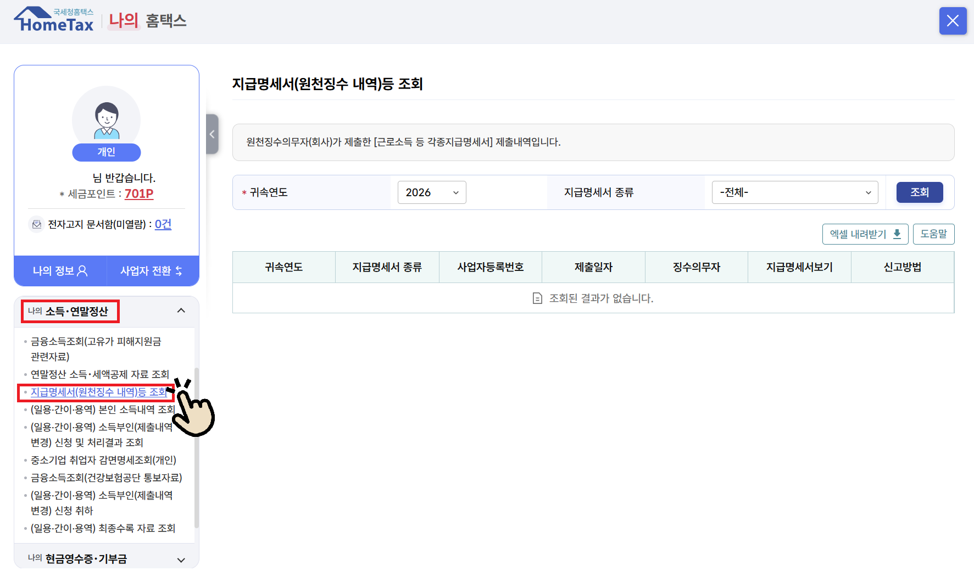Collapse 나의 소득·연말정산 section chevron
This screenshot has width=974, height=576.
(181, 311)
